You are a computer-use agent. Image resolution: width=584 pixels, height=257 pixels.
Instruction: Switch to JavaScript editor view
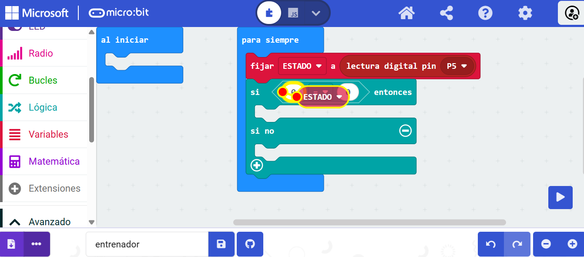[x=293, y=13]
